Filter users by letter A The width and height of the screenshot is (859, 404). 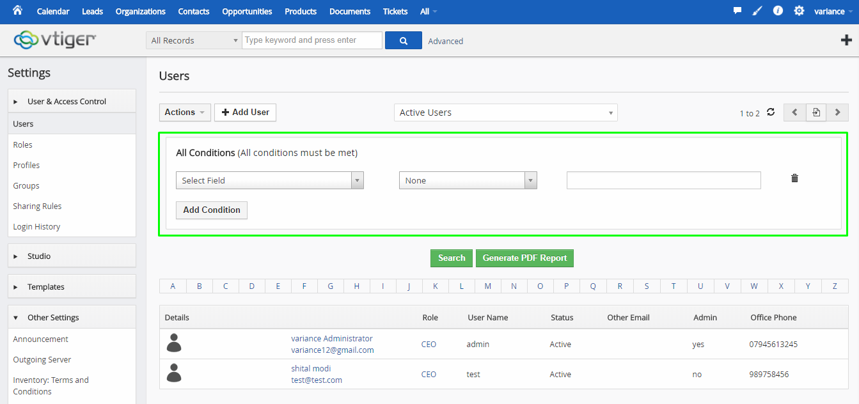173,286
